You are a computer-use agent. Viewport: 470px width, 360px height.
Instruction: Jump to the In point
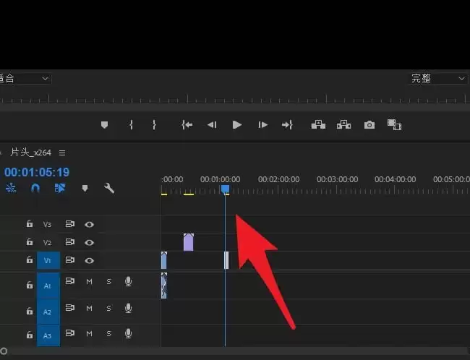[x=187, y=125]
